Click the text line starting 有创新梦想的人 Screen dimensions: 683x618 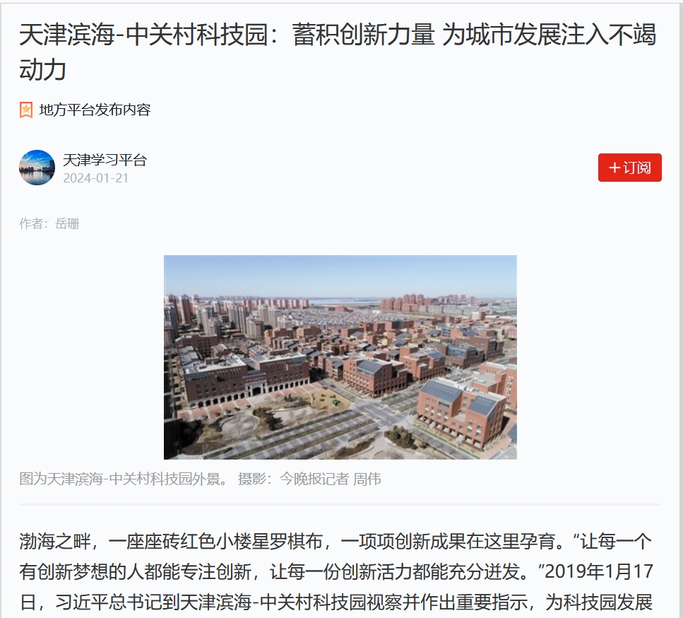335,571
